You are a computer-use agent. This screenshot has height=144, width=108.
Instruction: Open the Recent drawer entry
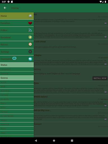17,44
